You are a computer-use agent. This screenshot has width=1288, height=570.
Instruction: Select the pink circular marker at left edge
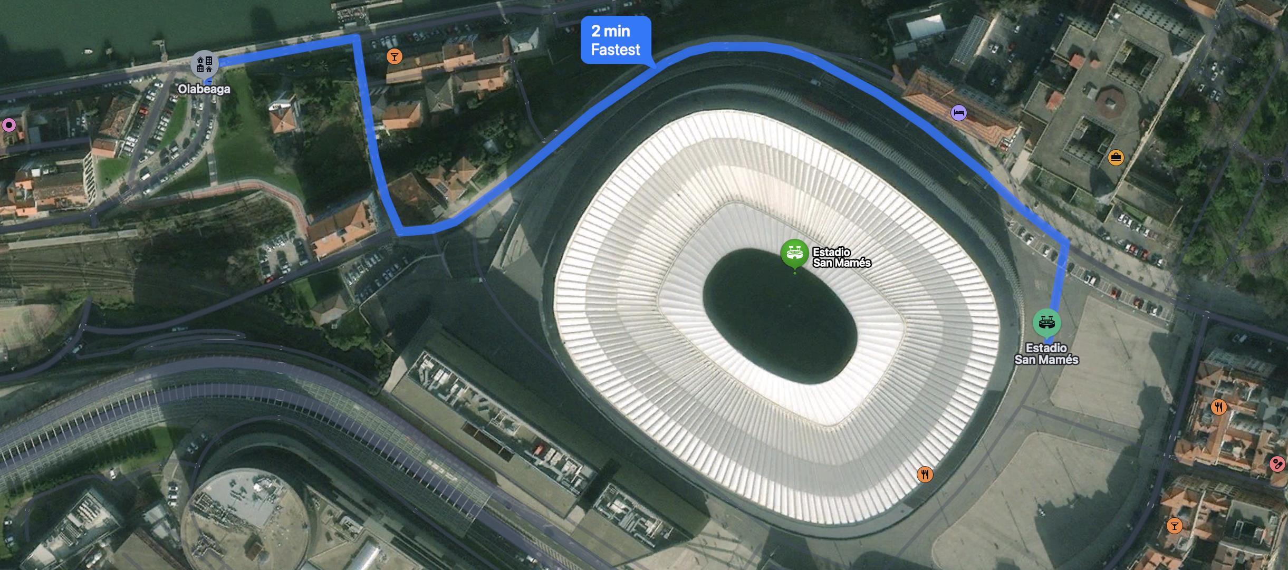click(x=8, y=125)
